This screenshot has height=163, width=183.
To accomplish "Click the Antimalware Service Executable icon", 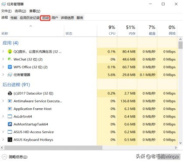I will [x=10, y=101].
